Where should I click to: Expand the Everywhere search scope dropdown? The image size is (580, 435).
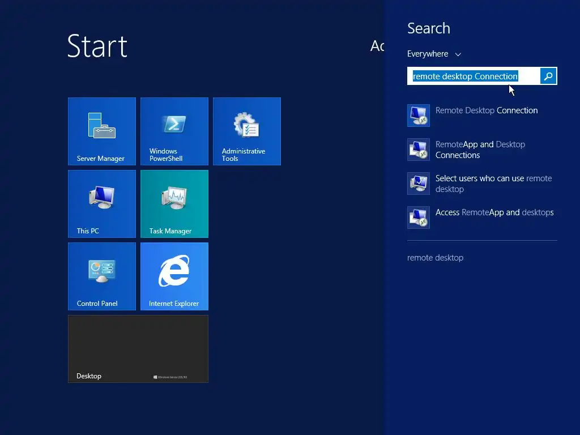[434, 54]
